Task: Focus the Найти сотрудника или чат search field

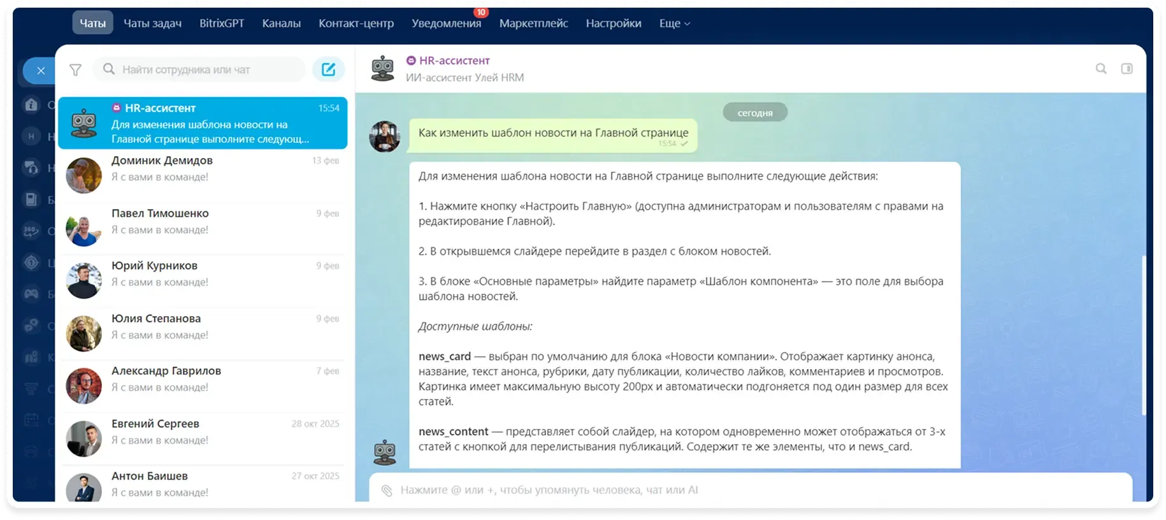Action: tap(200, 69)
